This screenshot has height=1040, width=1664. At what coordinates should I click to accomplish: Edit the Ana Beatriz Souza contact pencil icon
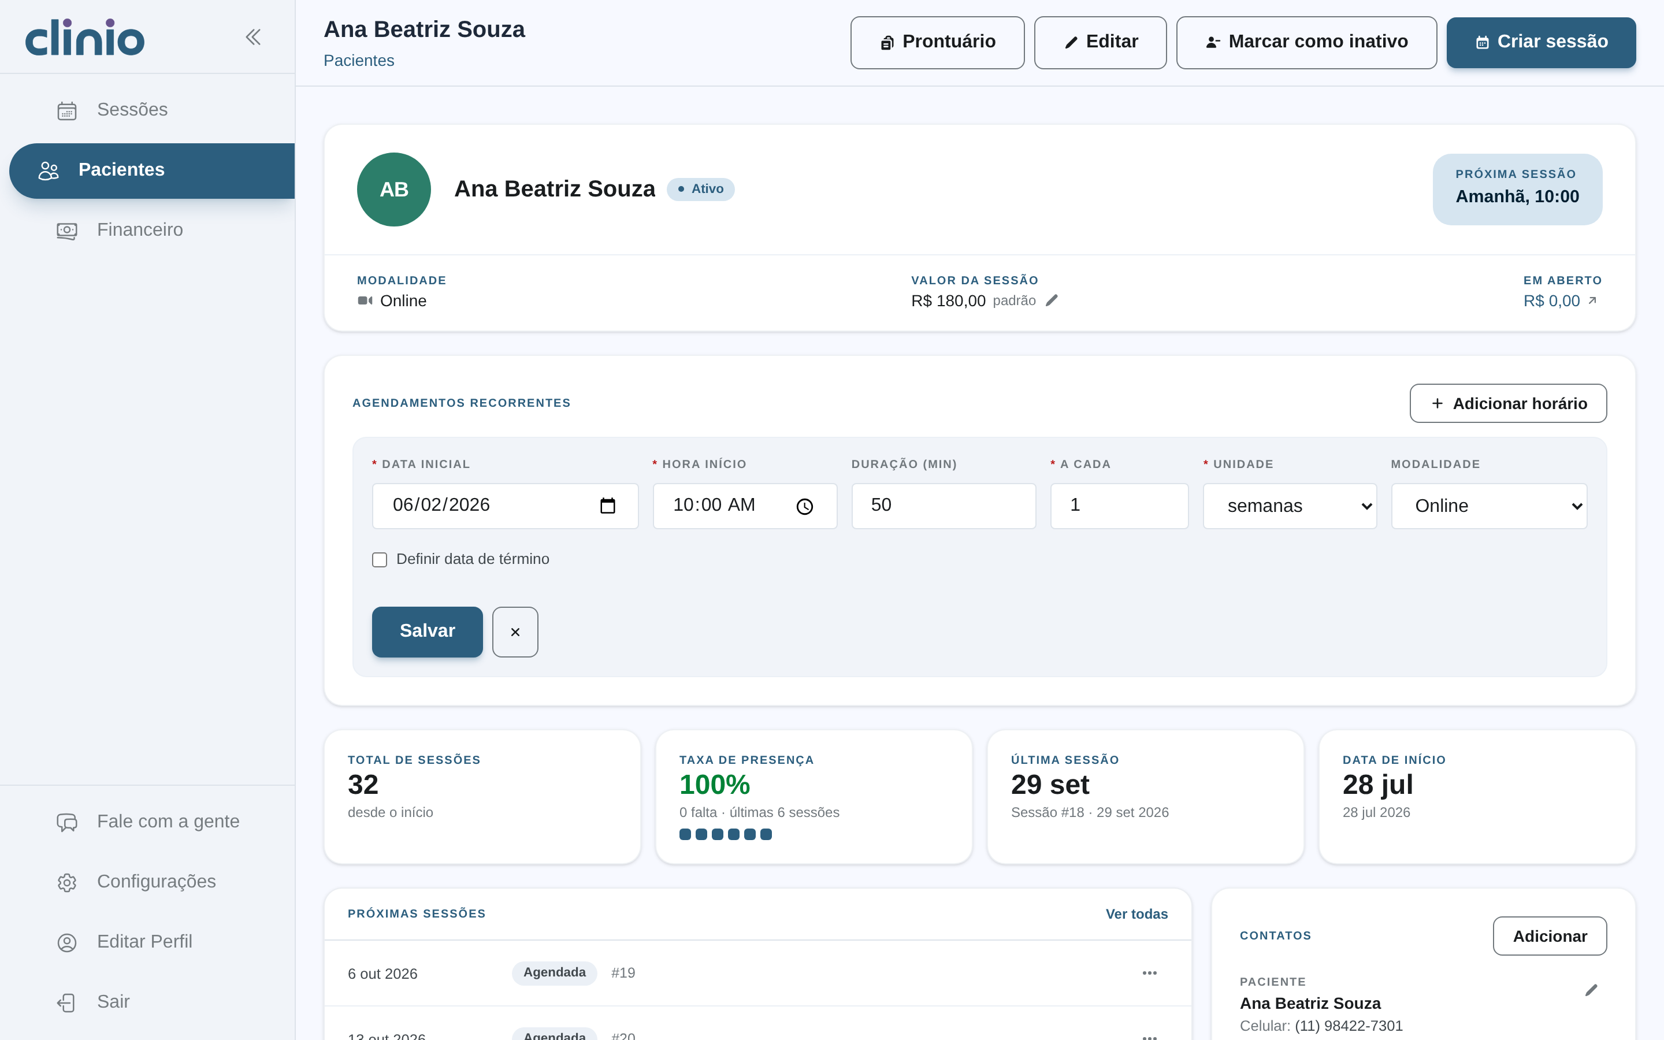coord(1591,990)
